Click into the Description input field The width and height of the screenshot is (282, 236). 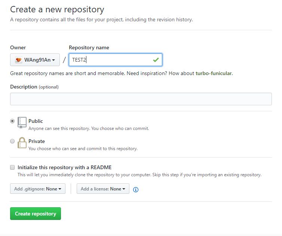[141, 99]
